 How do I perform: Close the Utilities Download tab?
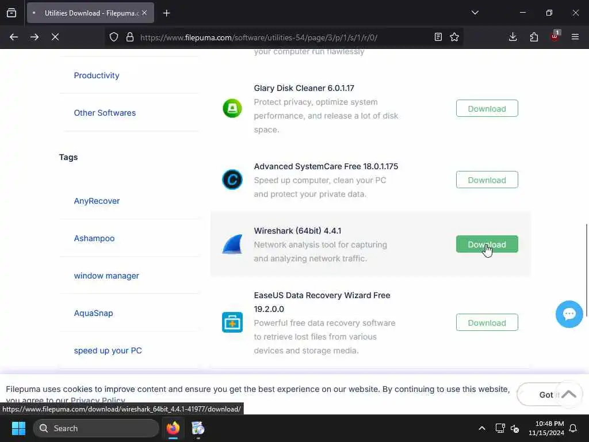click(144, 13)
